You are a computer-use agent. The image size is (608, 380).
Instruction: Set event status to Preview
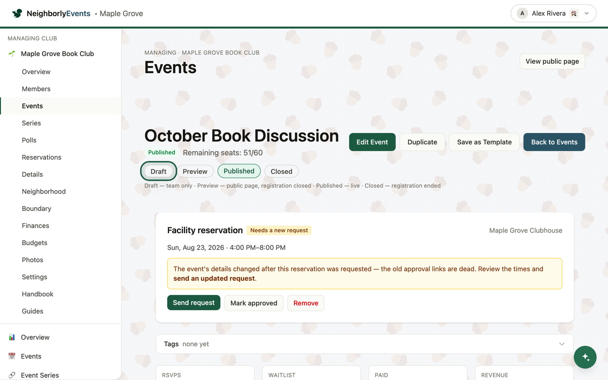(x=195, y=171)
